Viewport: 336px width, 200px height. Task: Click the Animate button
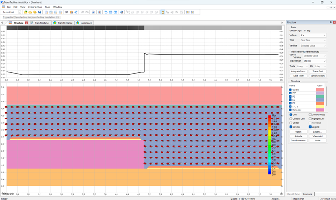(298, 136)
